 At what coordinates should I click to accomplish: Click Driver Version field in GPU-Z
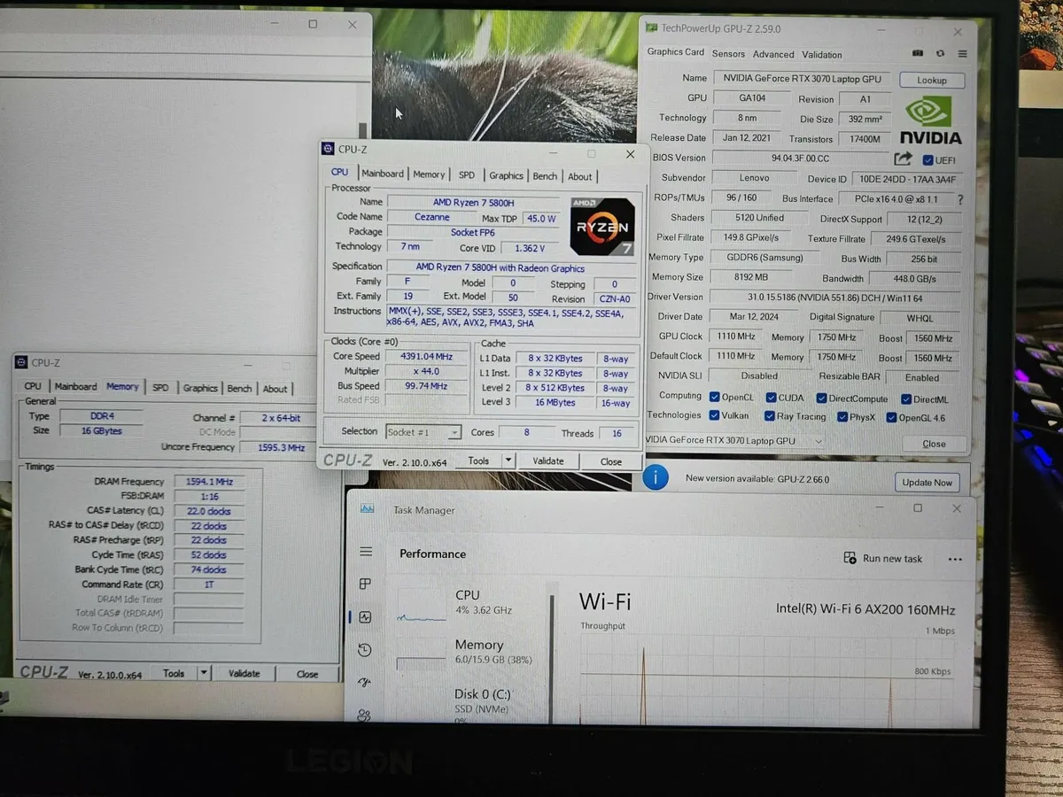[x=835, y=298]
